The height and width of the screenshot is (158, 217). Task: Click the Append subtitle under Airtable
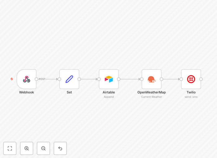pos(109,97)
